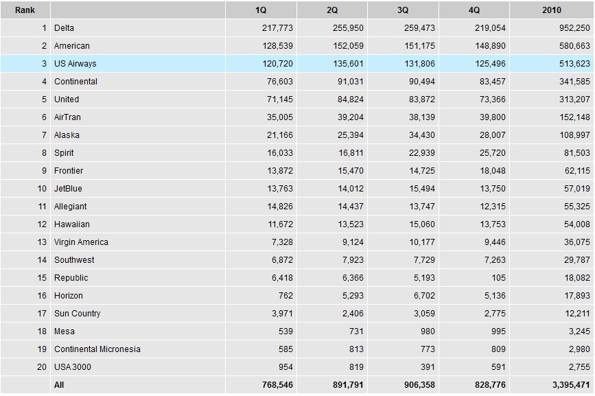Image resolution: width=595 pixels, height=396 pixels.
Task: Select the highlighted US Airways row
Action: [x=297, y=63]
